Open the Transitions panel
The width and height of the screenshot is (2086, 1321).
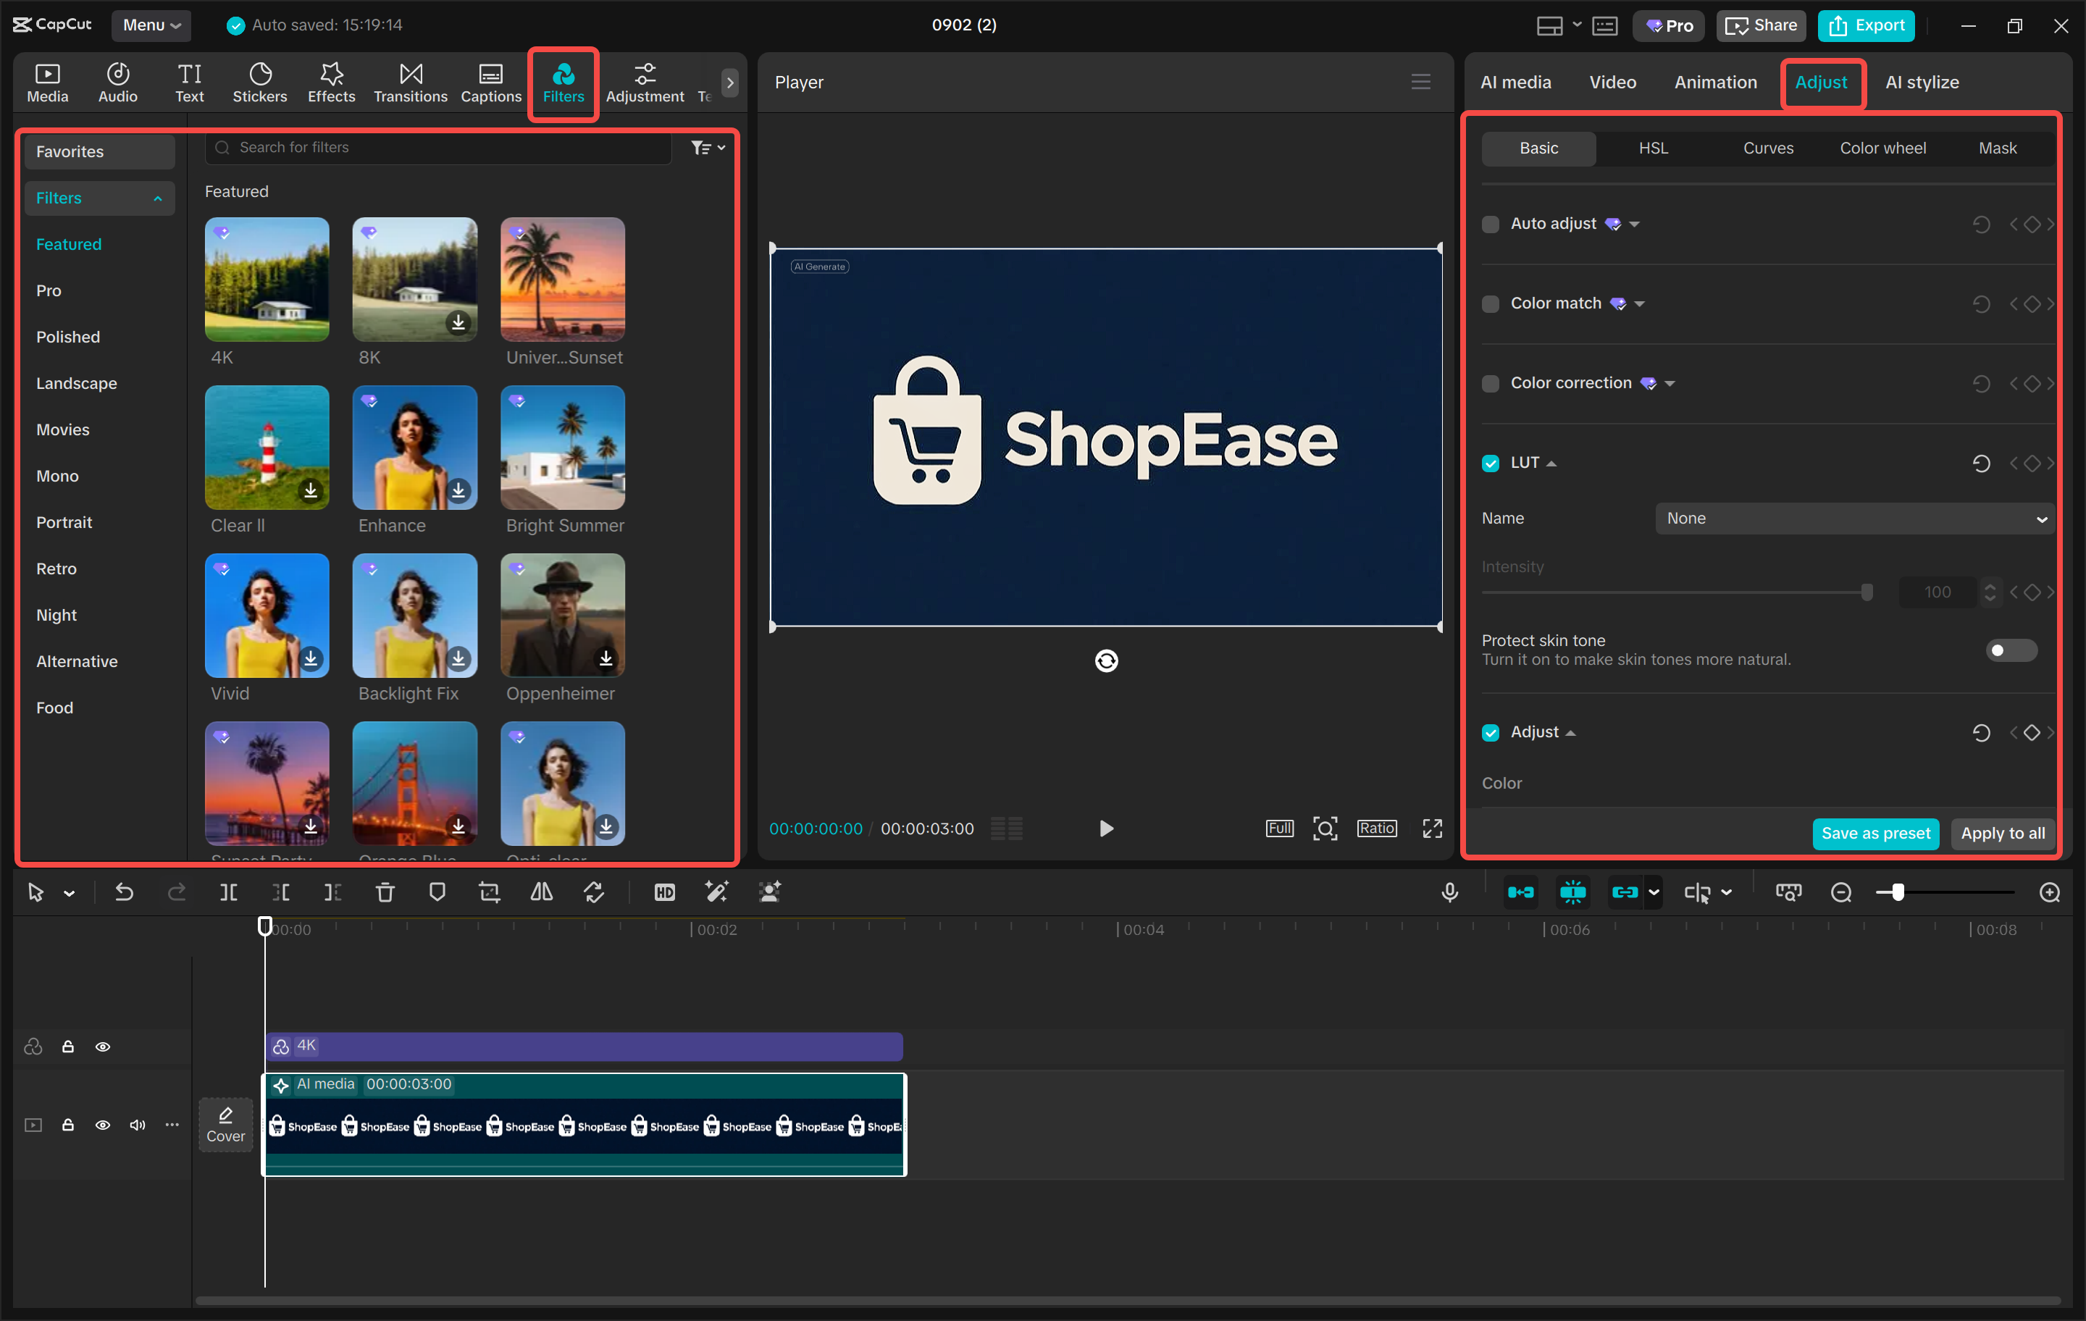pos(410,83)
